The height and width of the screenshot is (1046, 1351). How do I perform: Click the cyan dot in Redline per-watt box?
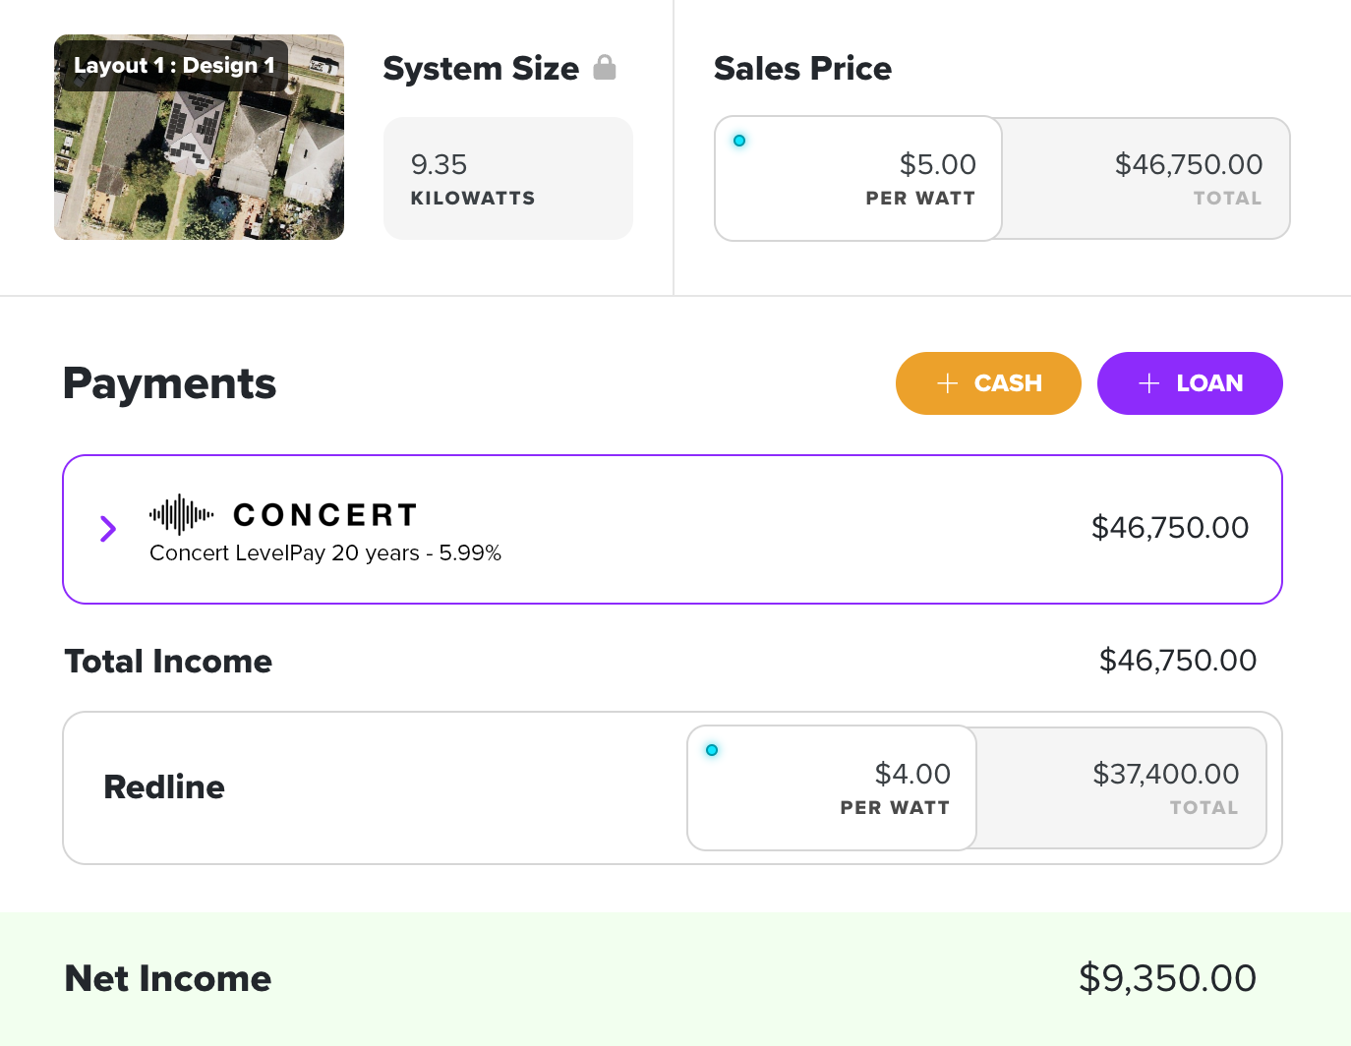(x=712, y=750)
